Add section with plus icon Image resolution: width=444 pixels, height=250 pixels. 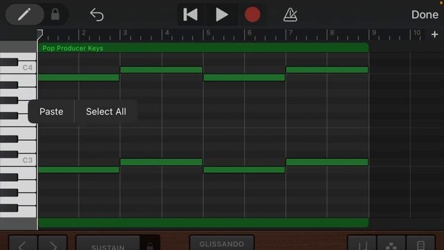435,35
